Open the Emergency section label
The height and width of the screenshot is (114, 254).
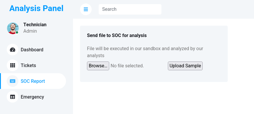[32, 97]
